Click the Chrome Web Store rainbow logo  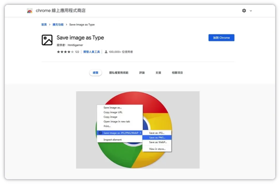30,11
